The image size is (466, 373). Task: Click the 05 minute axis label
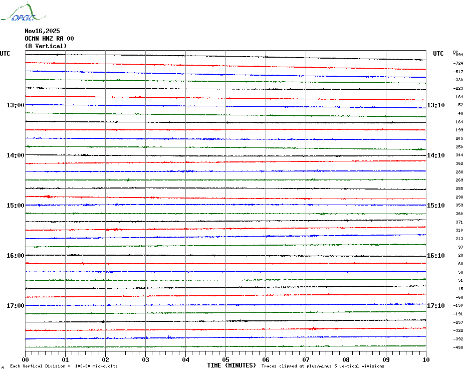click(x=226, y=359)
